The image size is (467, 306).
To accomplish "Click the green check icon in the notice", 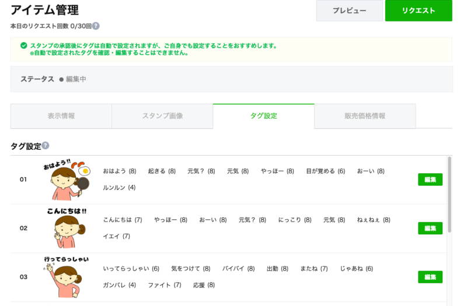I will coord(24,45).
